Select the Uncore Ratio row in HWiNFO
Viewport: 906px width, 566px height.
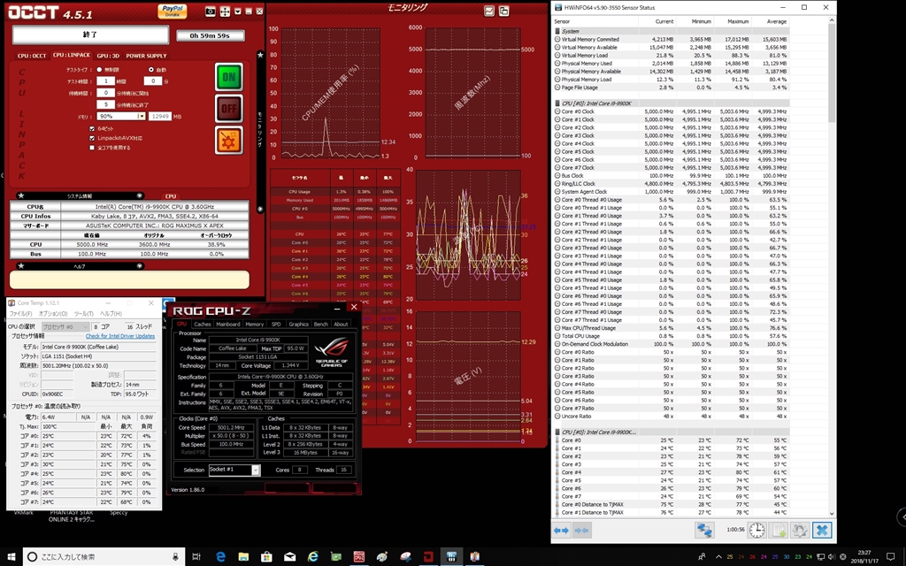pos(671,416)
